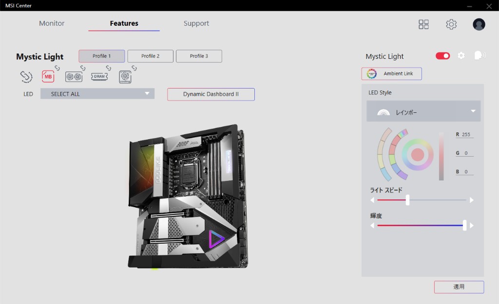This screenshot has height=304, width=499.
Task: Select the cooling fan device icon
Action: pyautogui.click(x=125, y=77)
